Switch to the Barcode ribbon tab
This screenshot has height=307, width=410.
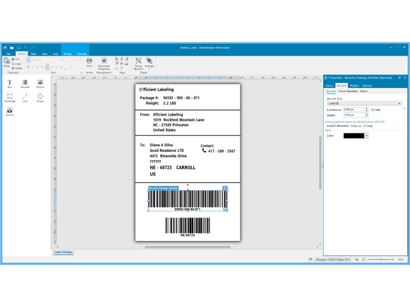[82, 54]
